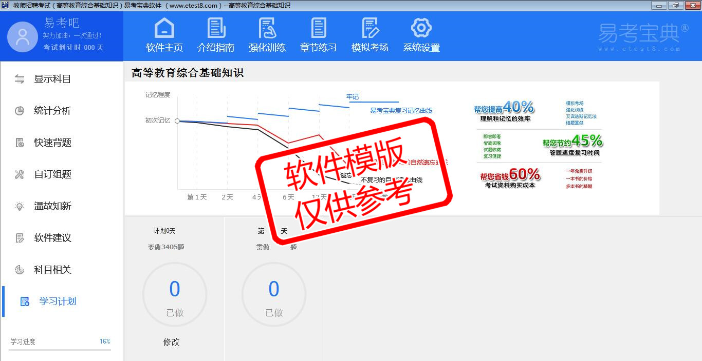Screen dimensions: 702x361
Task: Open the 模拟考场 mock exam icon
Action: click(370, 28)
